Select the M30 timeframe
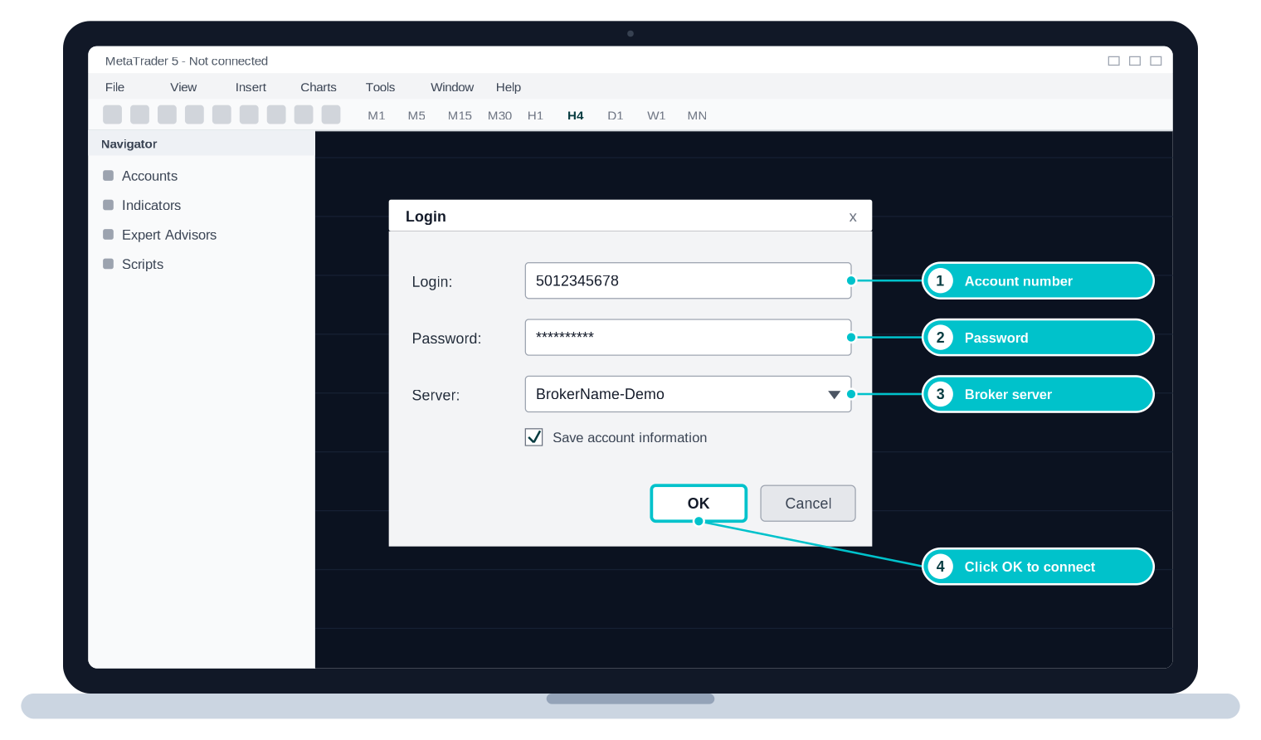 click(x=499, y=115)
